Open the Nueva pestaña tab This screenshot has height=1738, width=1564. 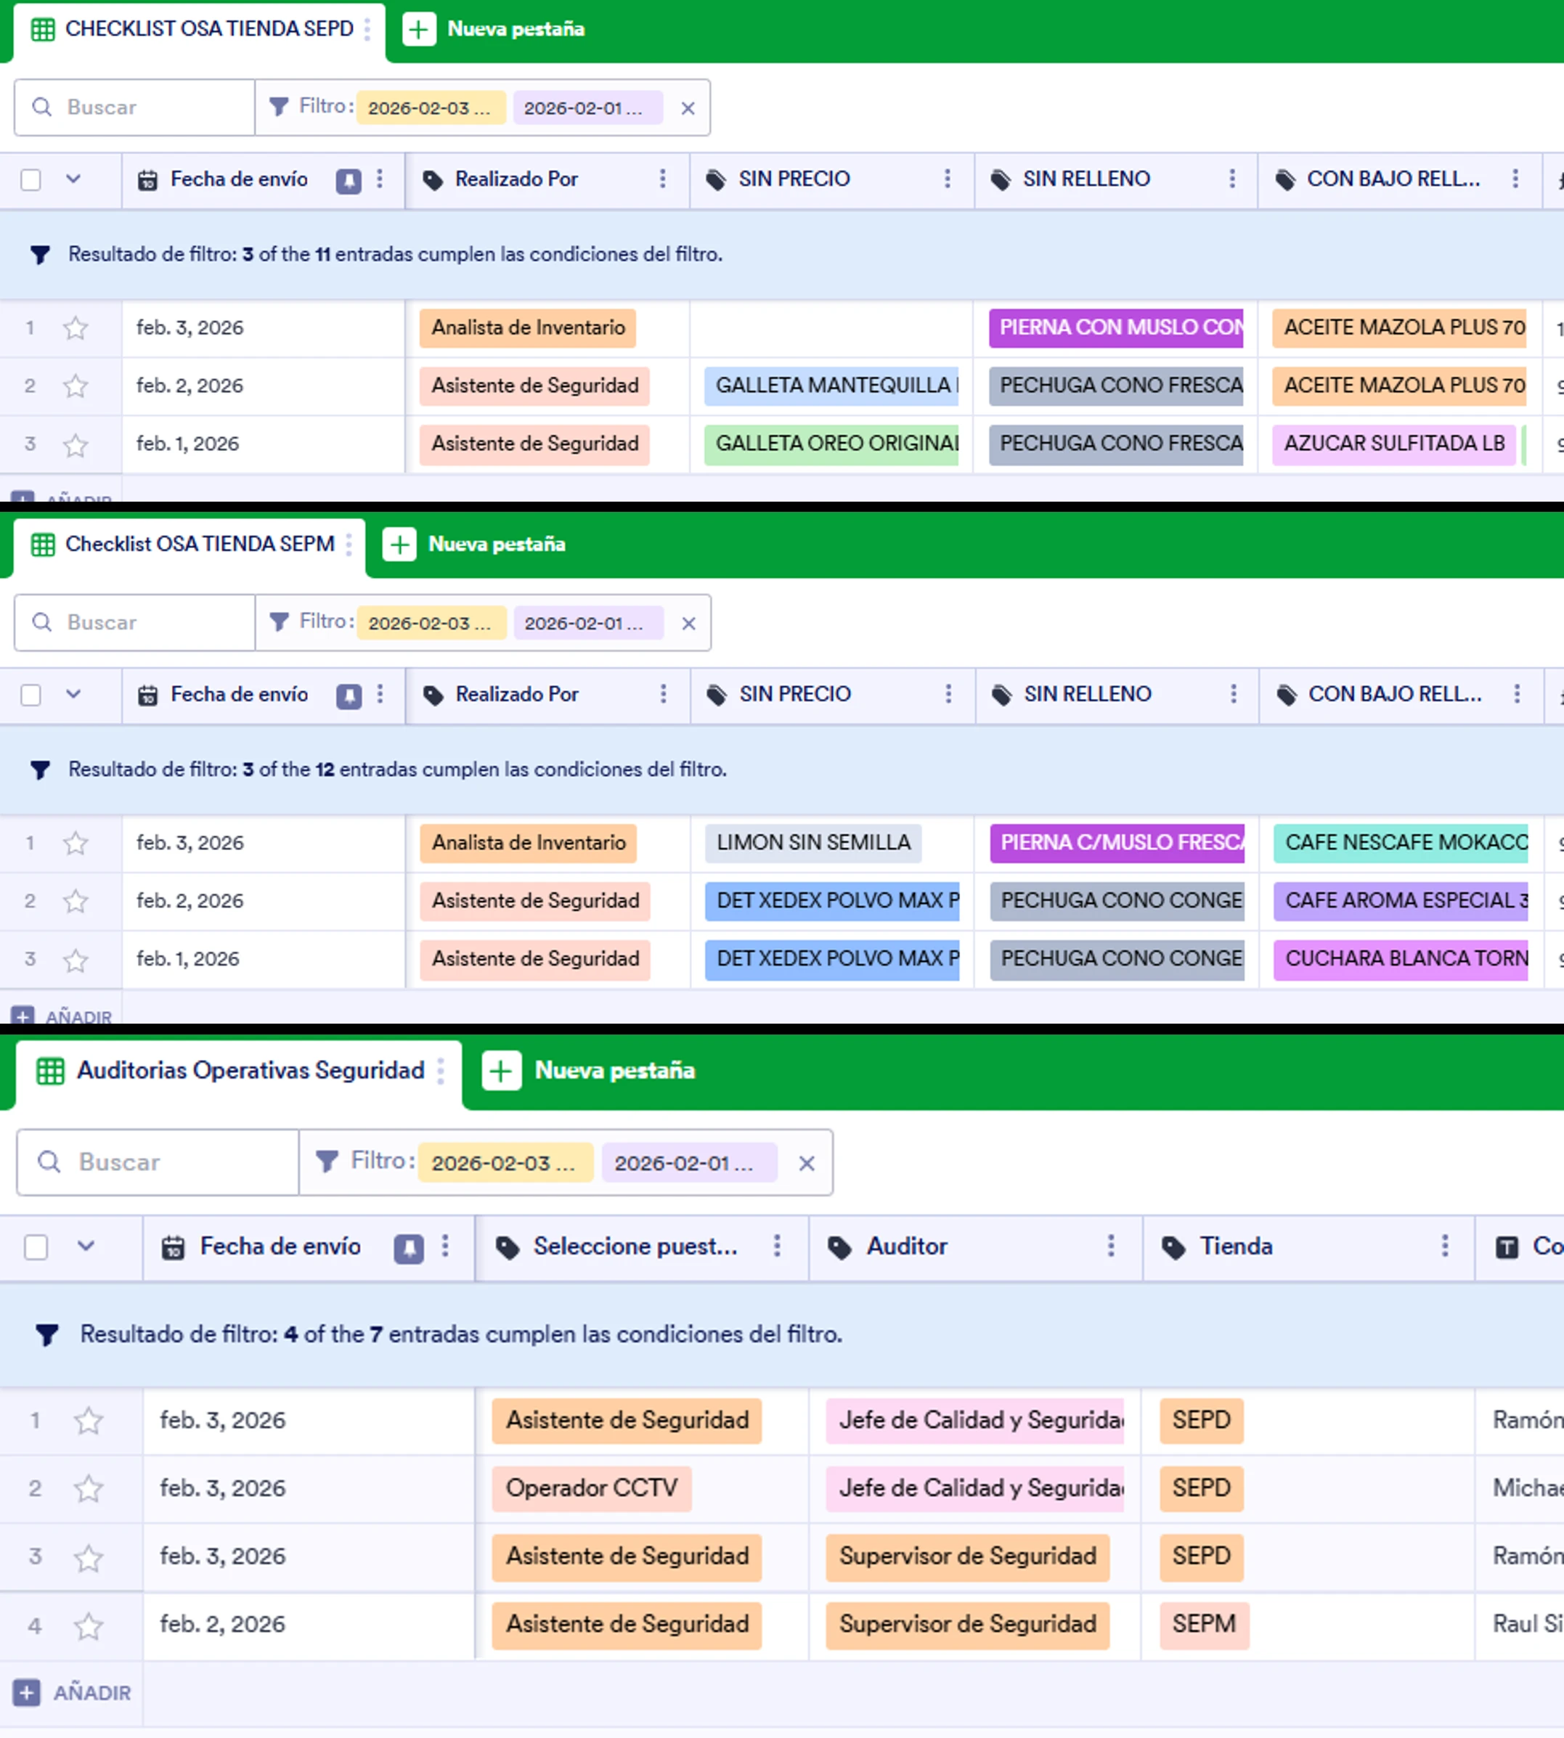point(497,28)
